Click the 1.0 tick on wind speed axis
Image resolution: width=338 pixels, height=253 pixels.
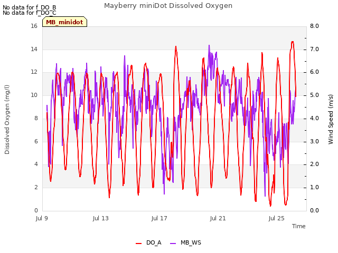pos(315,187)
